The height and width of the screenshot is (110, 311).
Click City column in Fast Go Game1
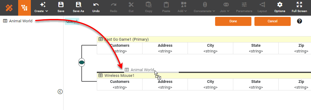(211, 48)
